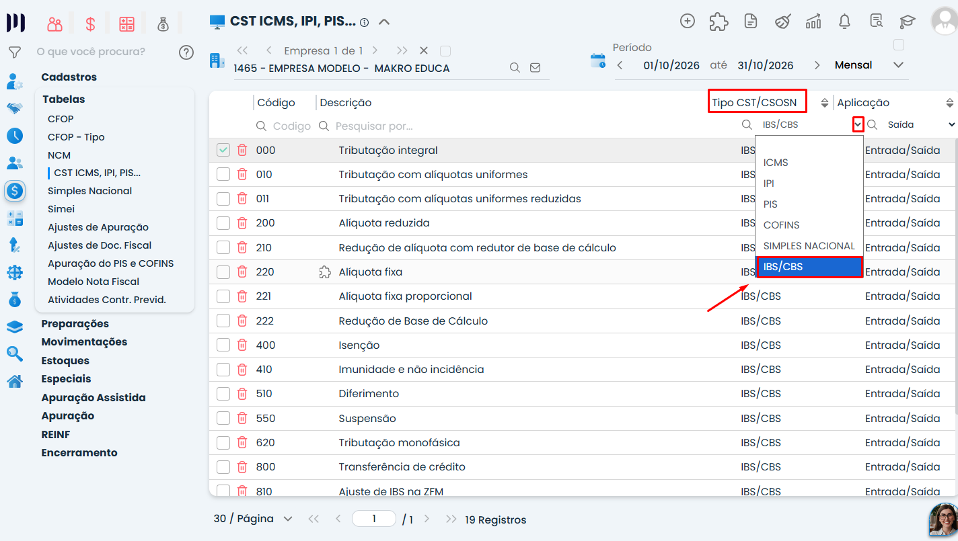This screenshot has width=958, height=541.
Task: Uncheck the checkbox for row 000 Tributação integral
Action: 223,151
